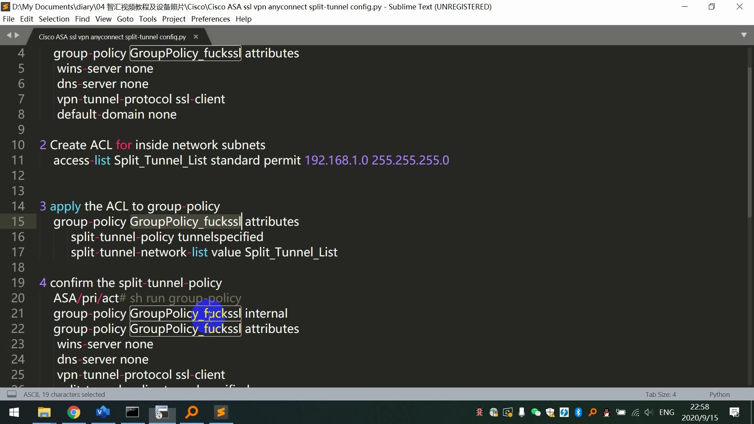Click '4 confirm the split-tunnel-policy' heading
Viewport: 754px width, 424px height.
pos(131,283)
